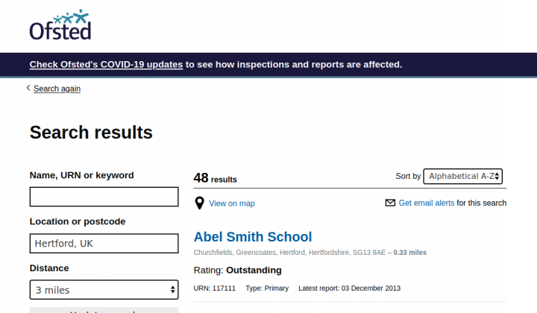The image size is (537, 313).
Task: Focus the Name, URN or keyword field
Action: [104, 197]
